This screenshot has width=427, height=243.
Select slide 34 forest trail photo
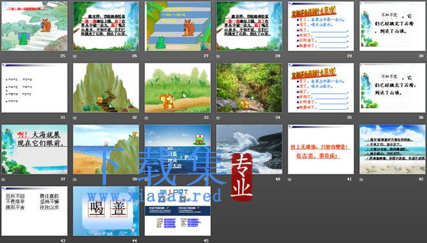[x=249, y=88]
